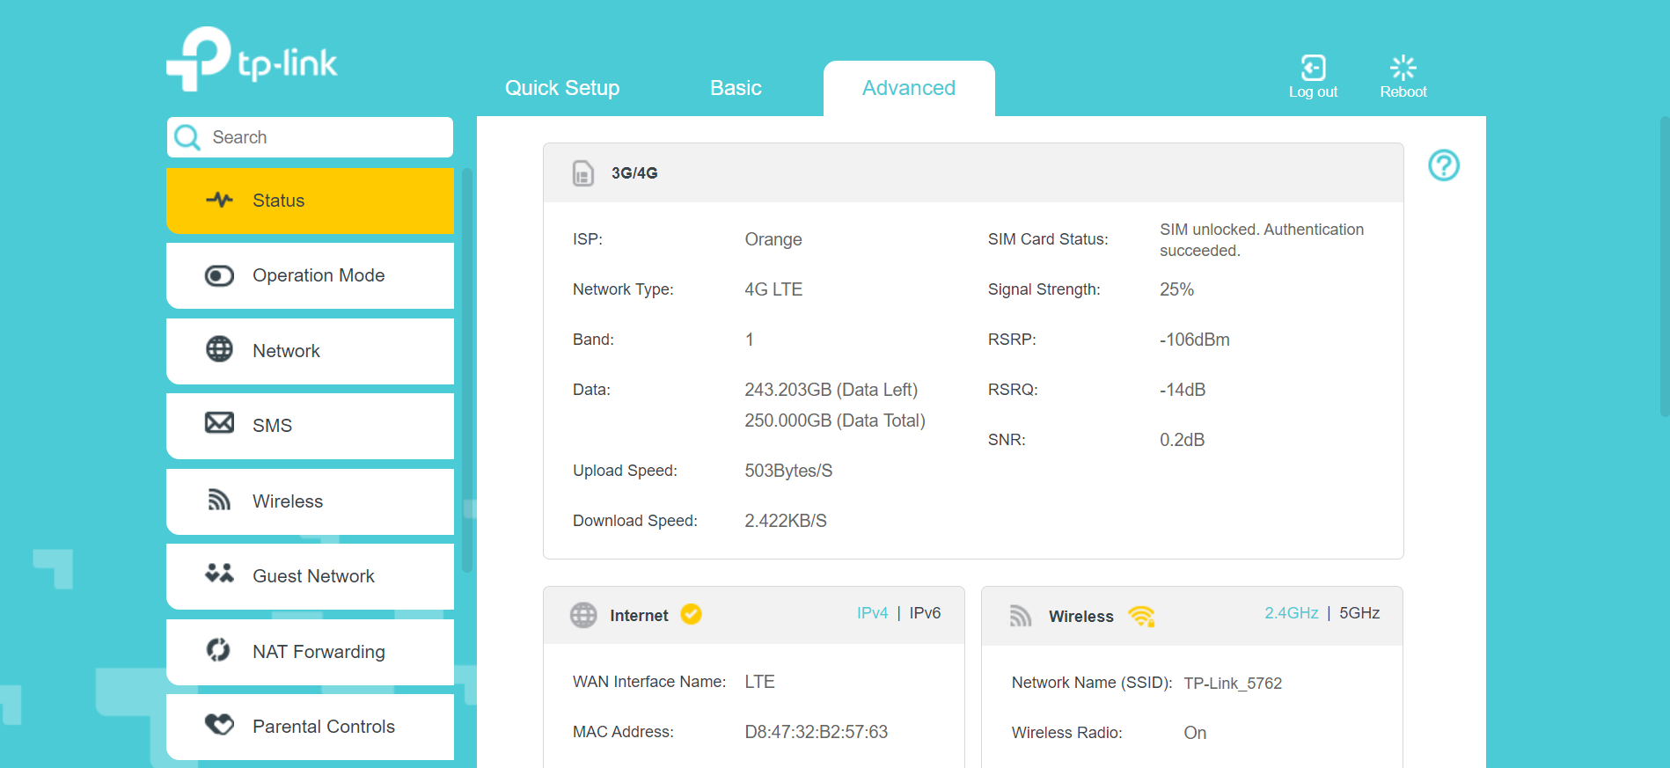The height and width of the screenshot is (768, 1670).
Task: Click the SIM unlocked status text
Action: (1262, 240)
